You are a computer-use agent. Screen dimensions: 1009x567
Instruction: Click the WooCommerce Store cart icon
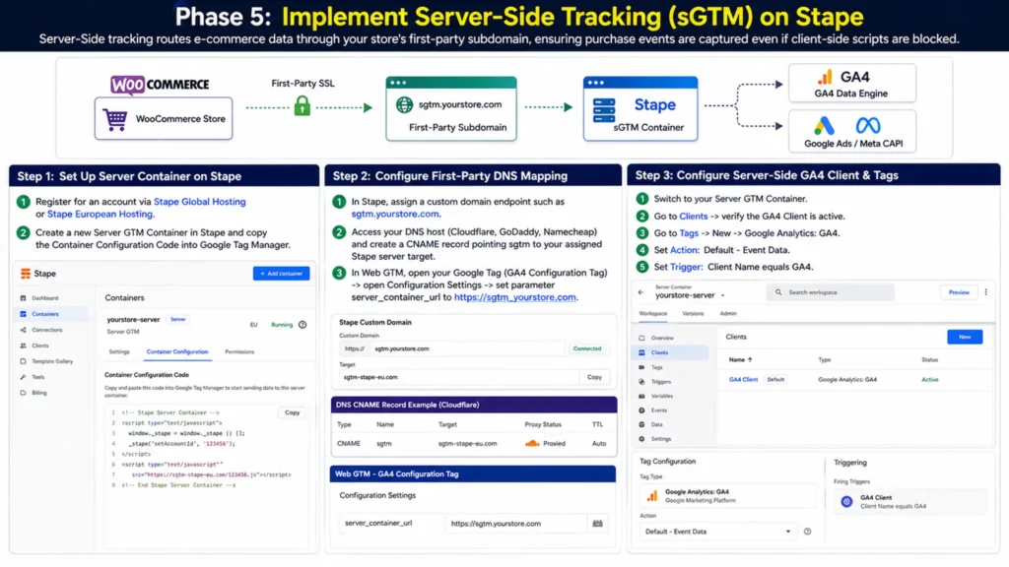[114, 119]
